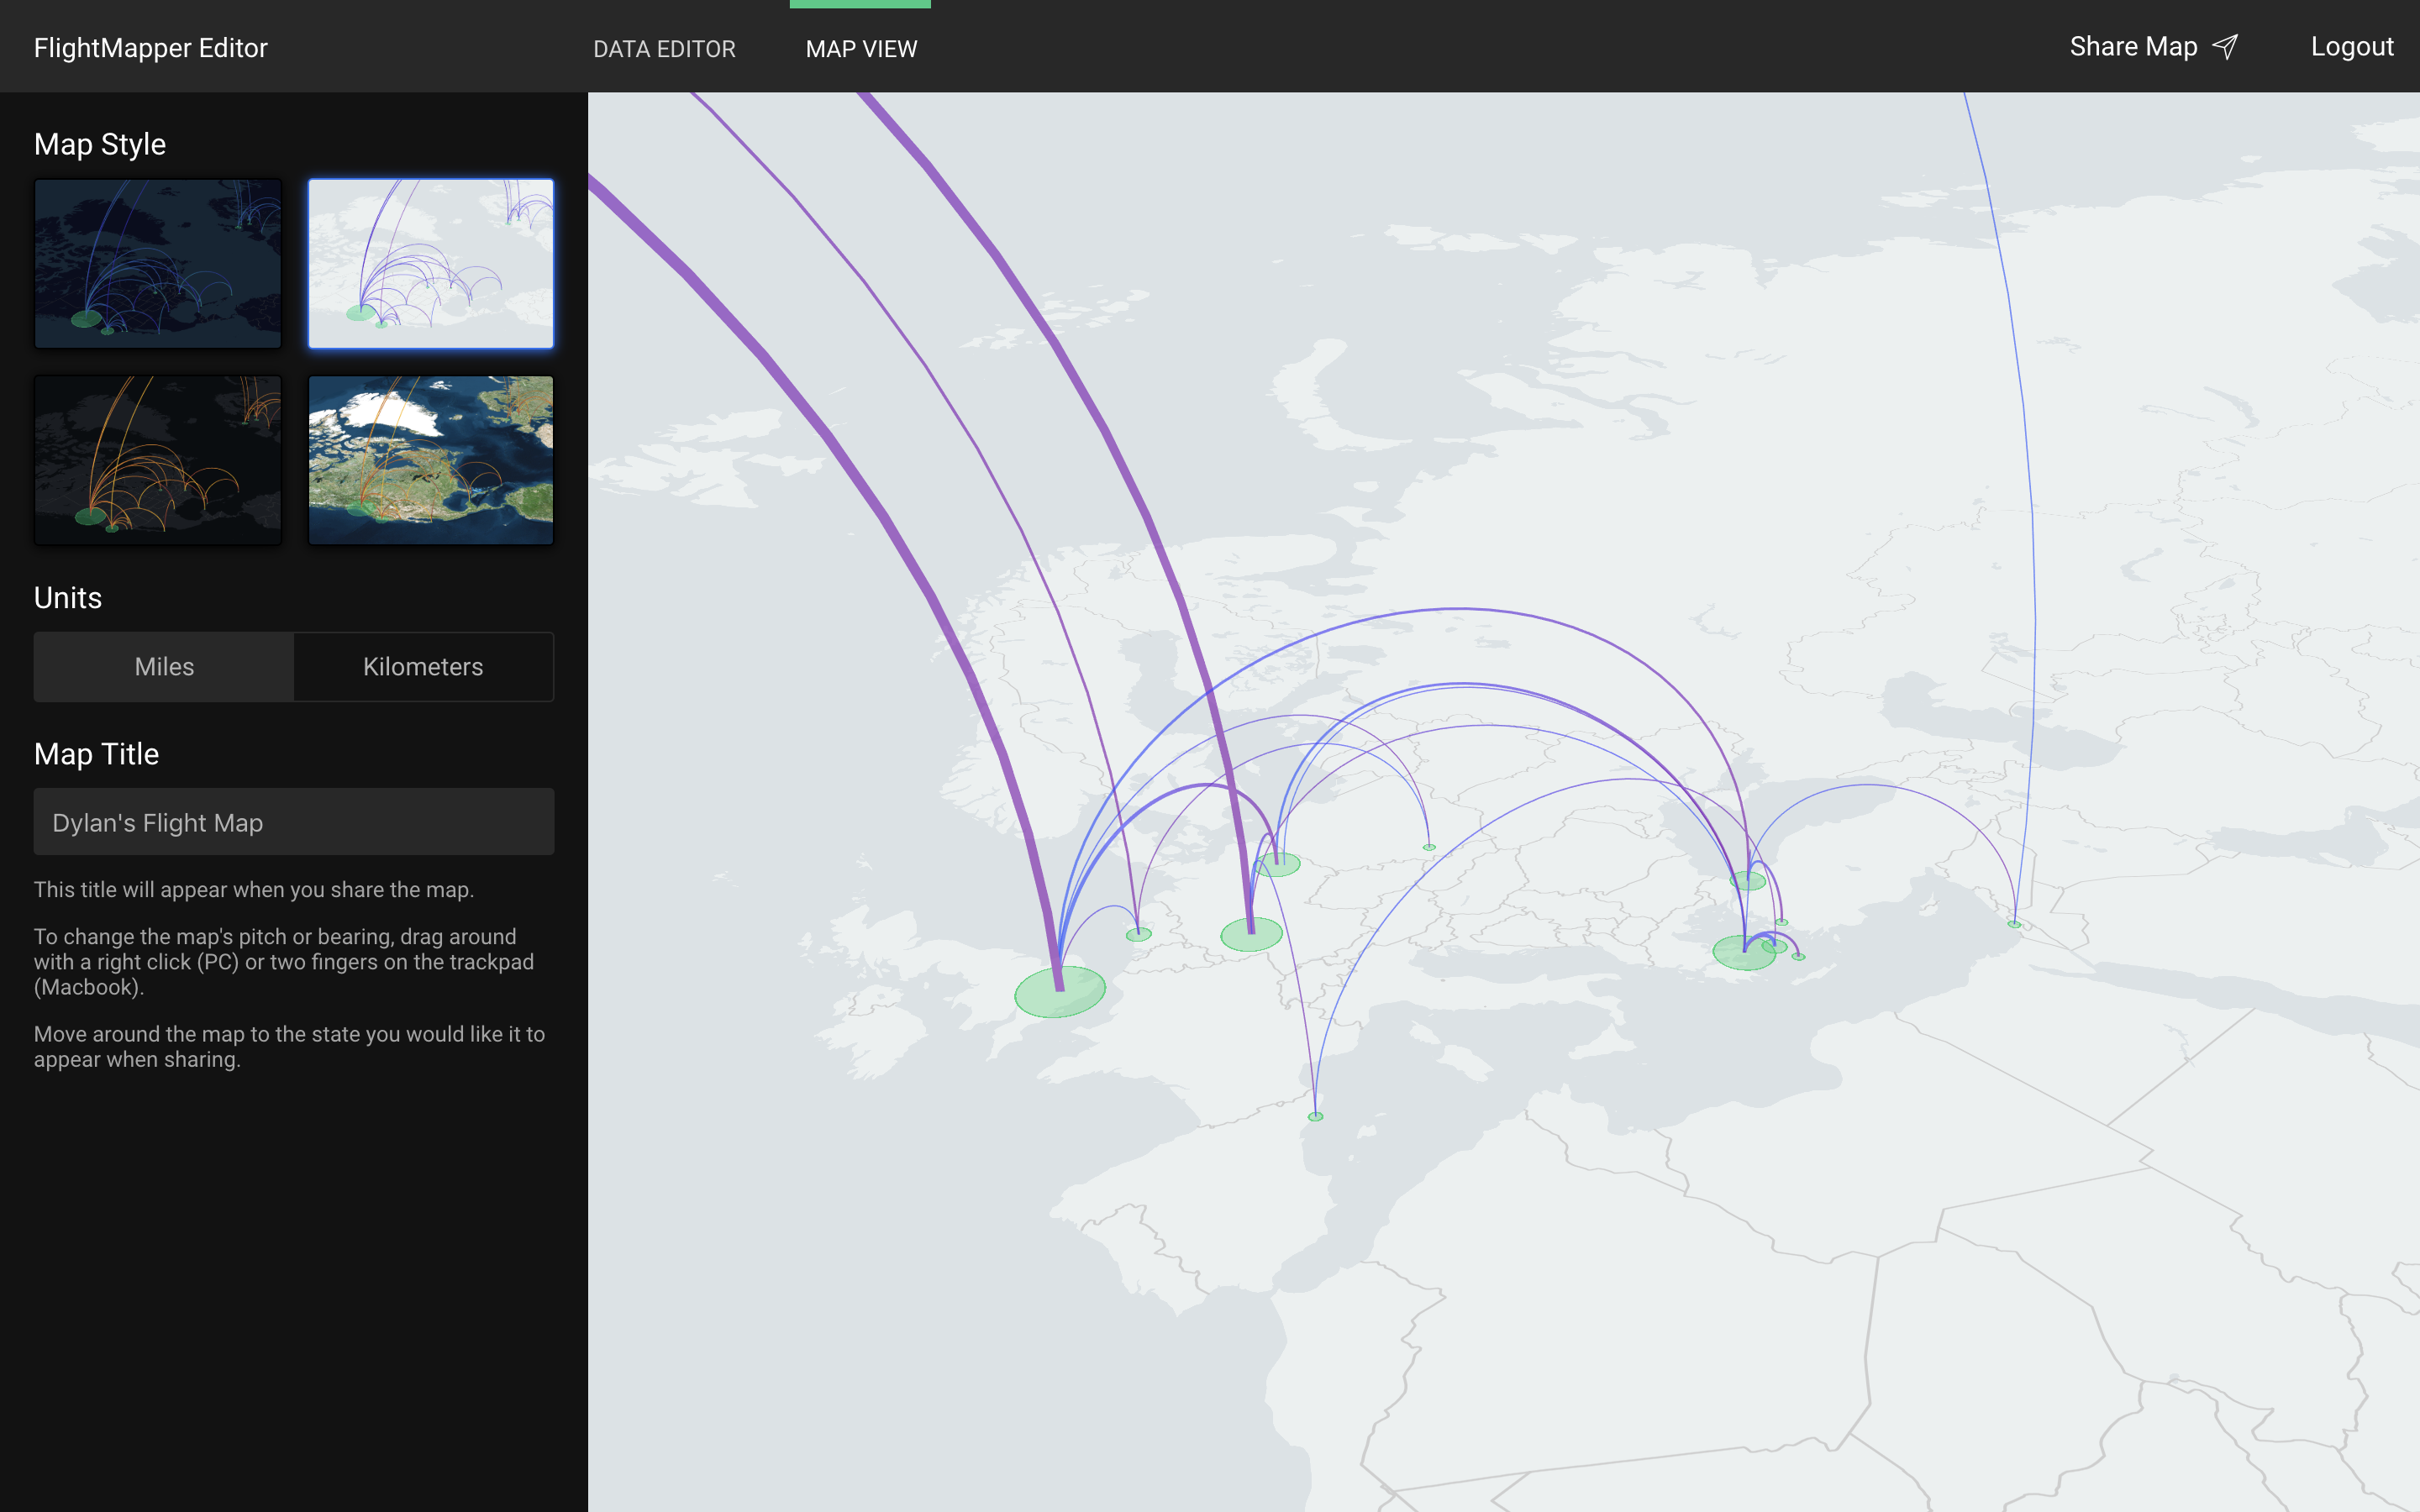
Task: Click the paper plane Share Map icon
Action: point(2224,46)
